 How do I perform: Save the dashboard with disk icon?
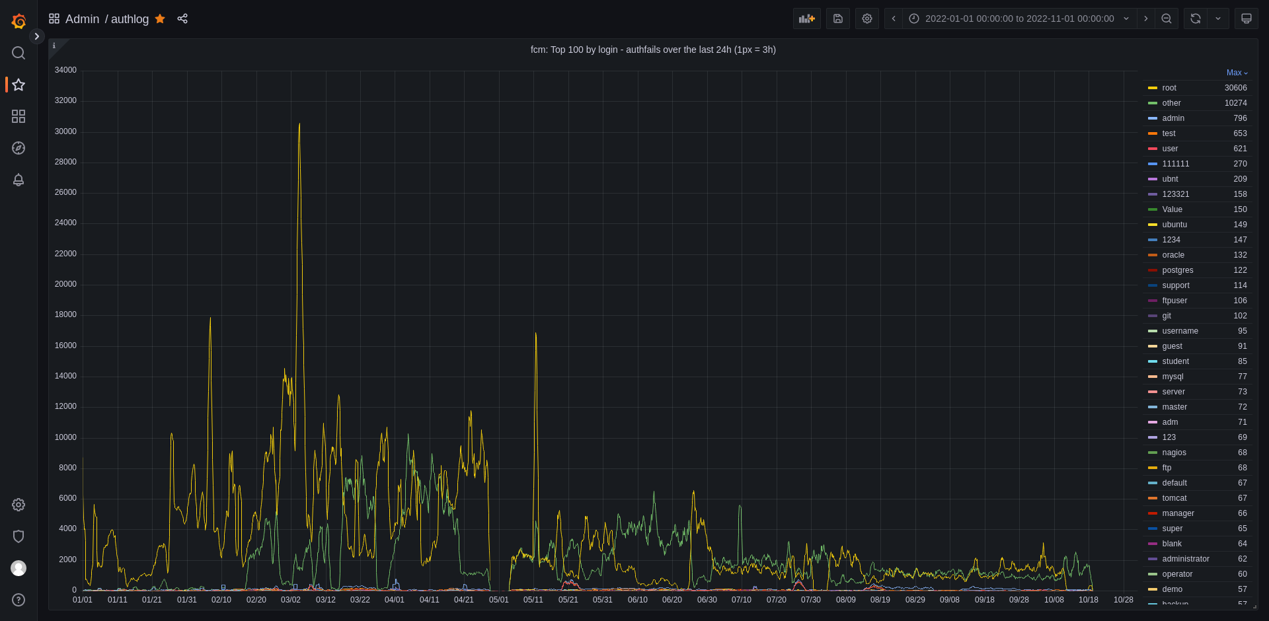(837, 18)
